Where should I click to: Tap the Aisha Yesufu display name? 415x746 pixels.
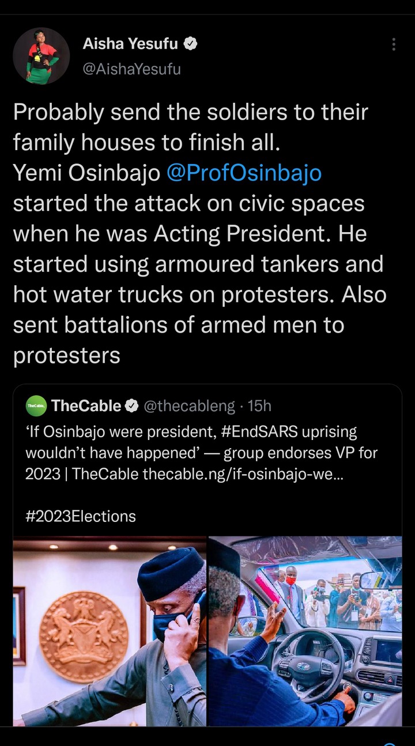[x=130, y=43]
